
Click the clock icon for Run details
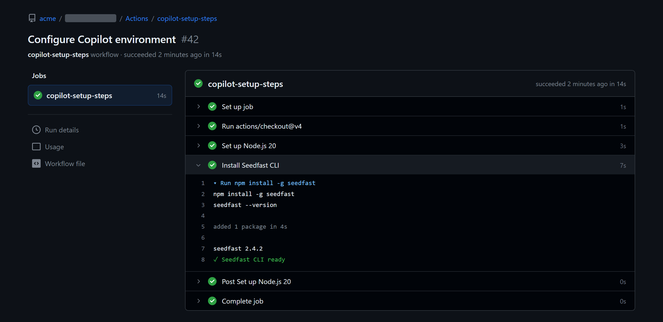tap(36, 130)
